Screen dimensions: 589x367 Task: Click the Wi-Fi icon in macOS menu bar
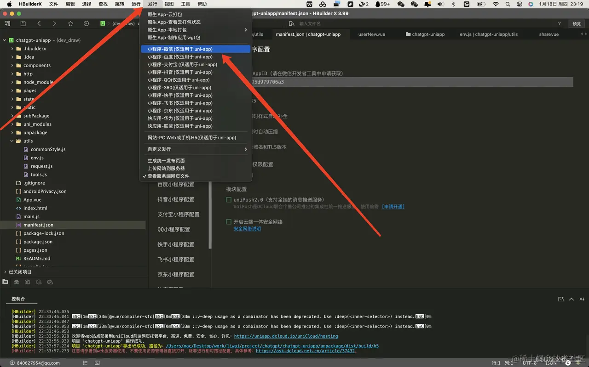[496, 4]
